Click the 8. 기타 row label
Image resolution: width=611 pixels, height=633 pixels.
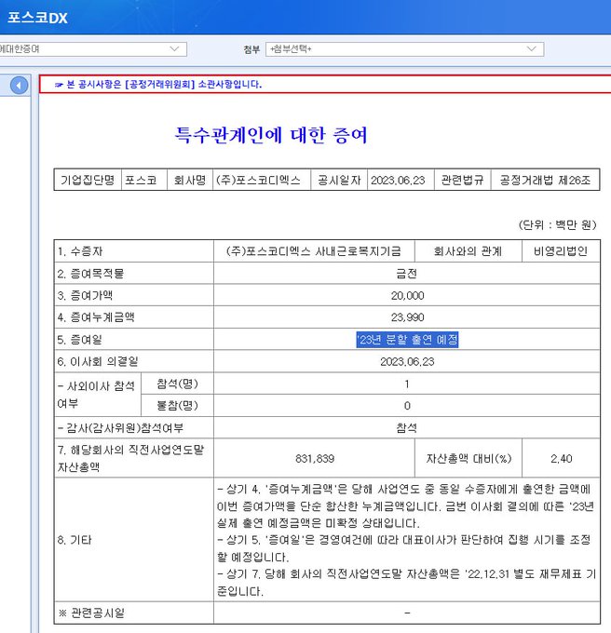point(75,540)
